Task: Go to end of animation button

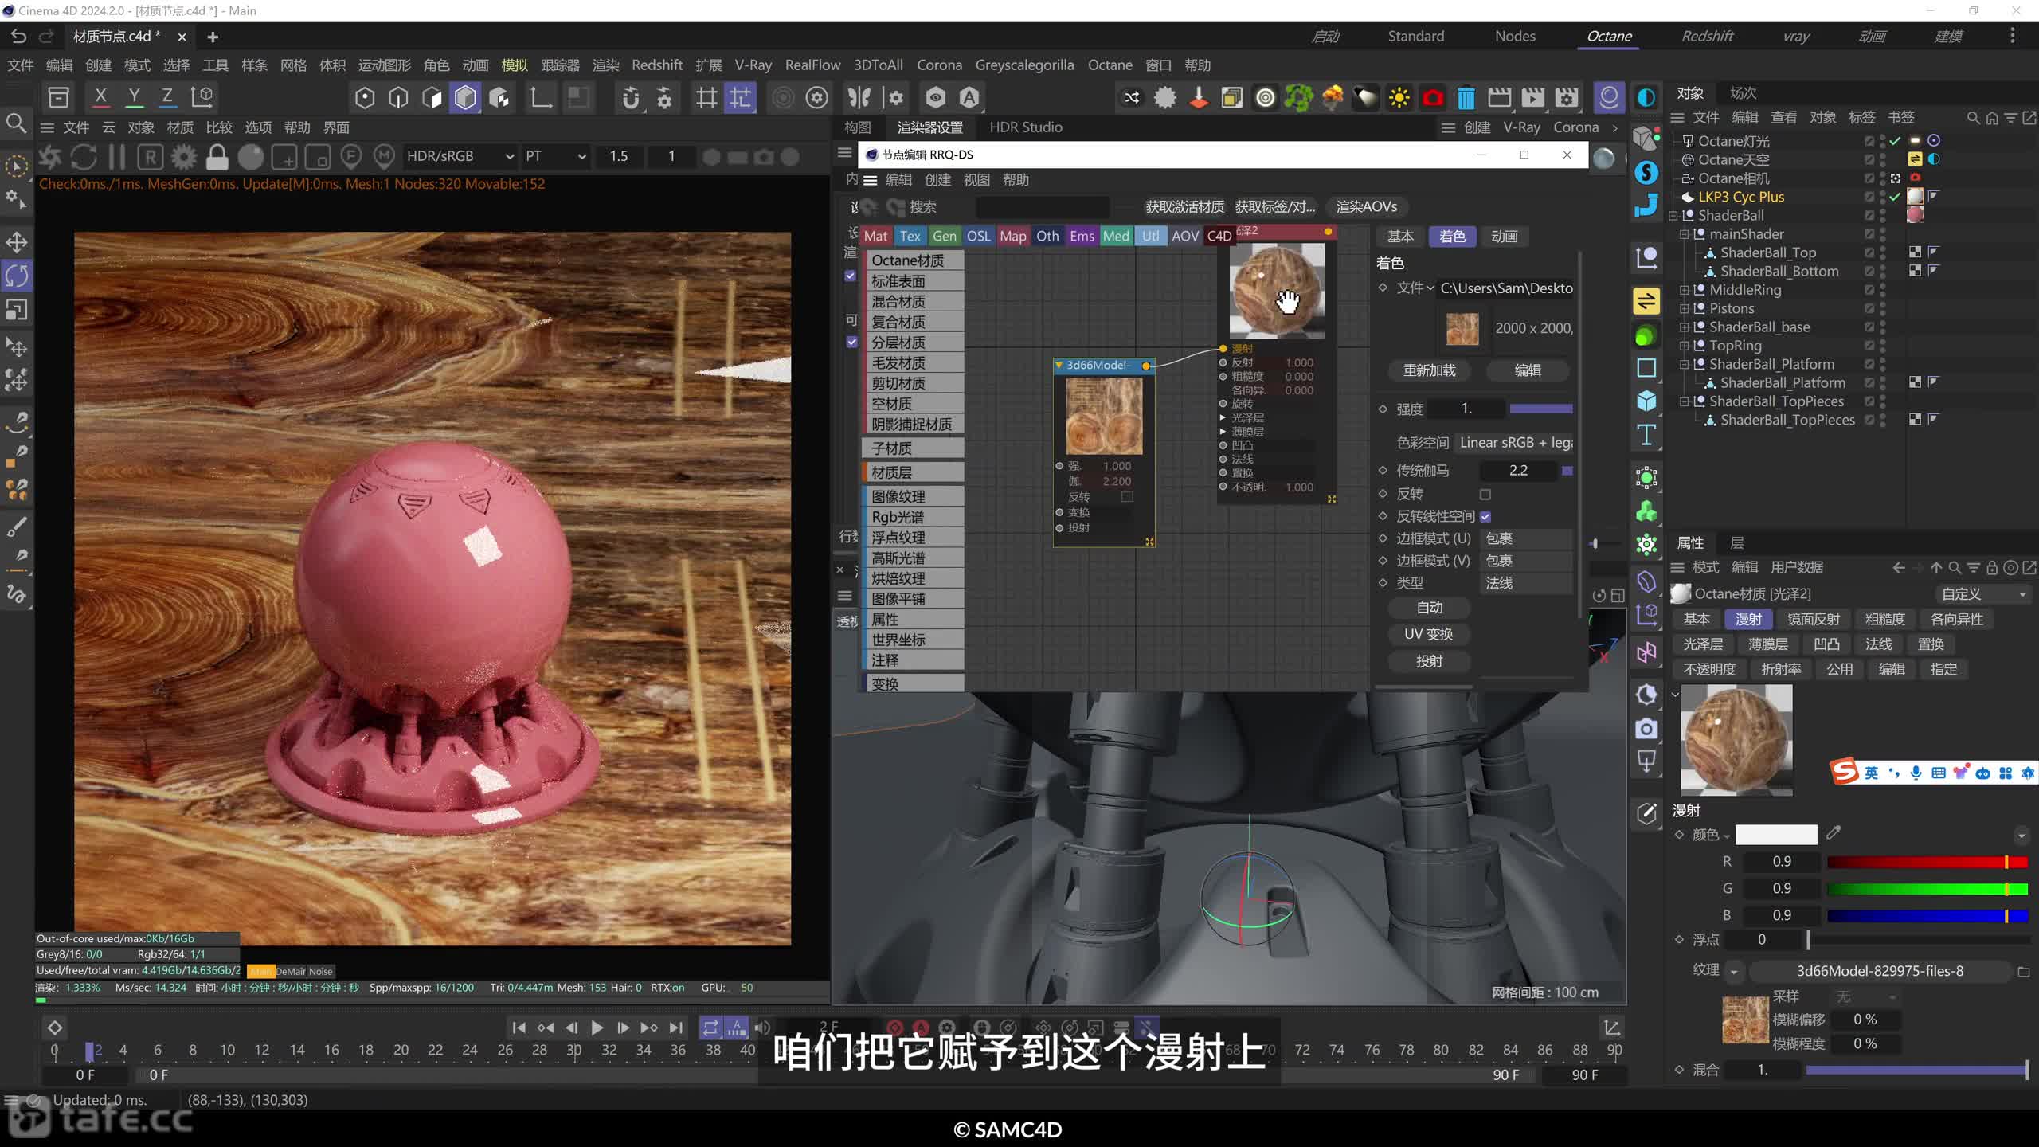Action: point(676,1028)
